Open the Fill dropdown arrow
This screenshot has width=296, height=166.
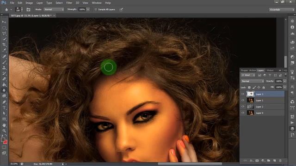click(285, 87)
